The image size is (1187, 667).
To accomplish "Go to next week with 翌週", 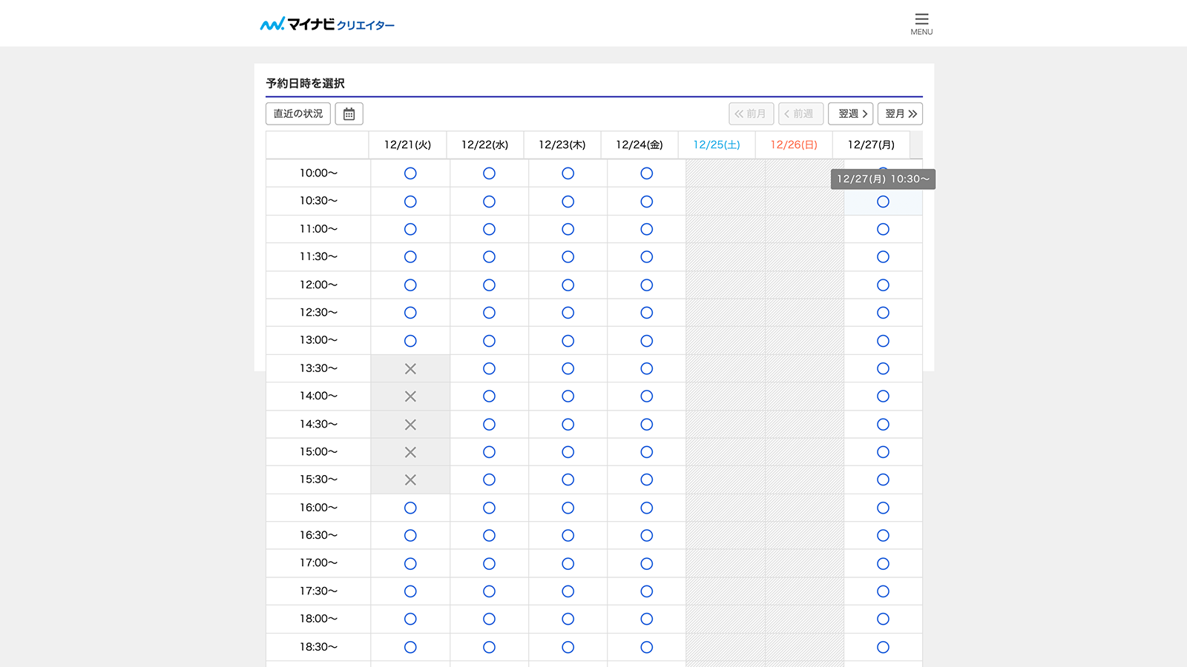I will (850, 113).
